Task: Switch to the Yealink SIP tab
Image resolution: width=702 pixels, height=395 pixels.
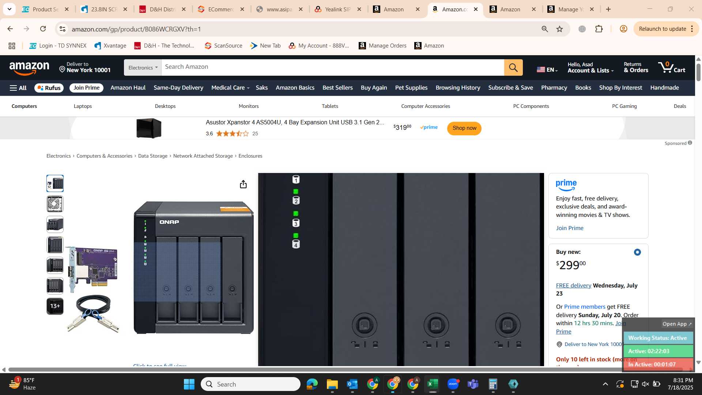Action: (x=338, y=9)
